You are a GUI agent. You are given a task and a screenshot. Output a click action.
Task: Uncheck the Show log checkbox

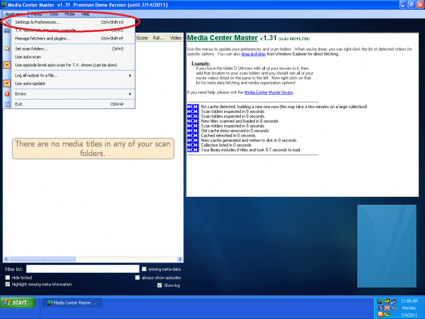(x=160, y=286)
